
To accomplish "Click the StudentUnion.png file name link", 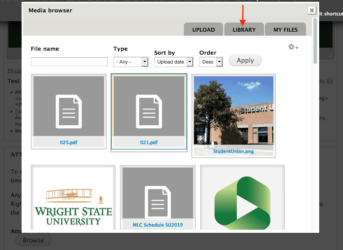I will pyautogui.click(x=233, y=151).
